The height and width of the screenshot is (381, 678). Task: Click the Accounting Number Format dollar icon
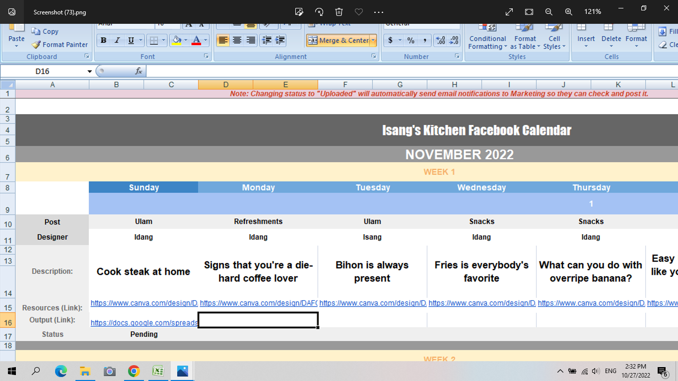[x=391, y=41]
